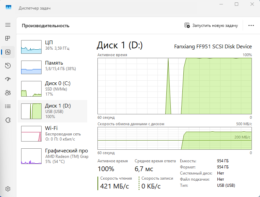
Task: Maximize the Task Manager window
Action: coord(236,4)
